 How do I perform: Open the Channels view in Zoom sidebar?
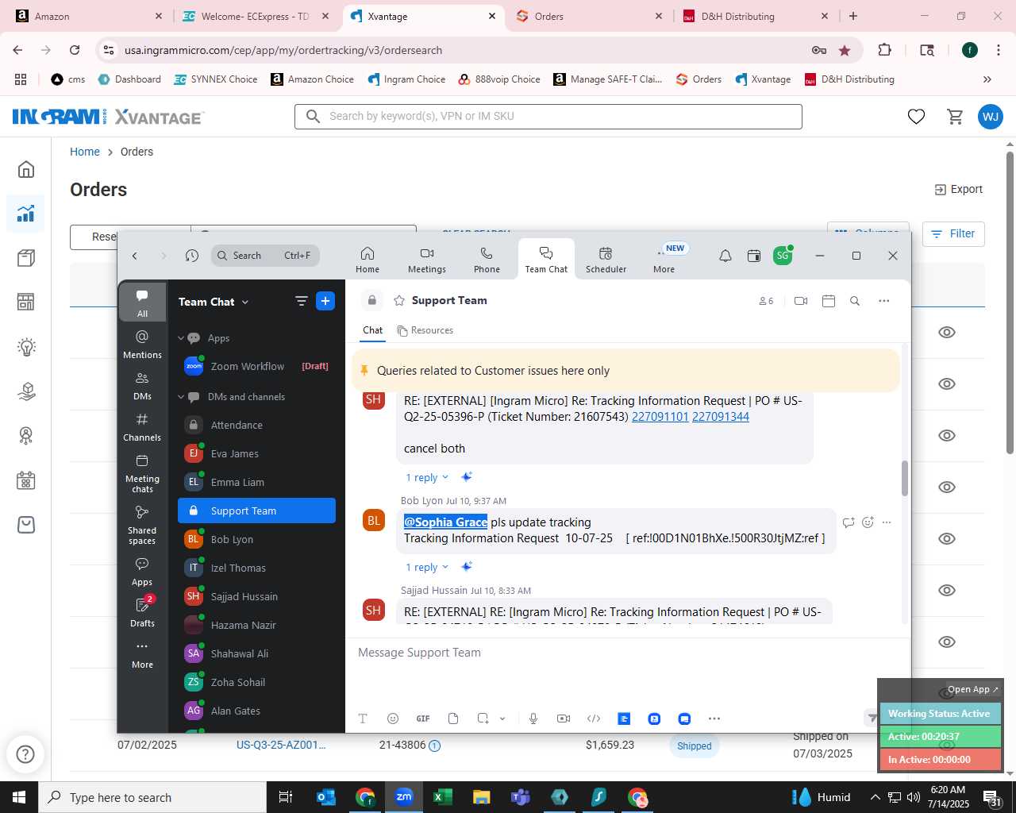point(142,427)
